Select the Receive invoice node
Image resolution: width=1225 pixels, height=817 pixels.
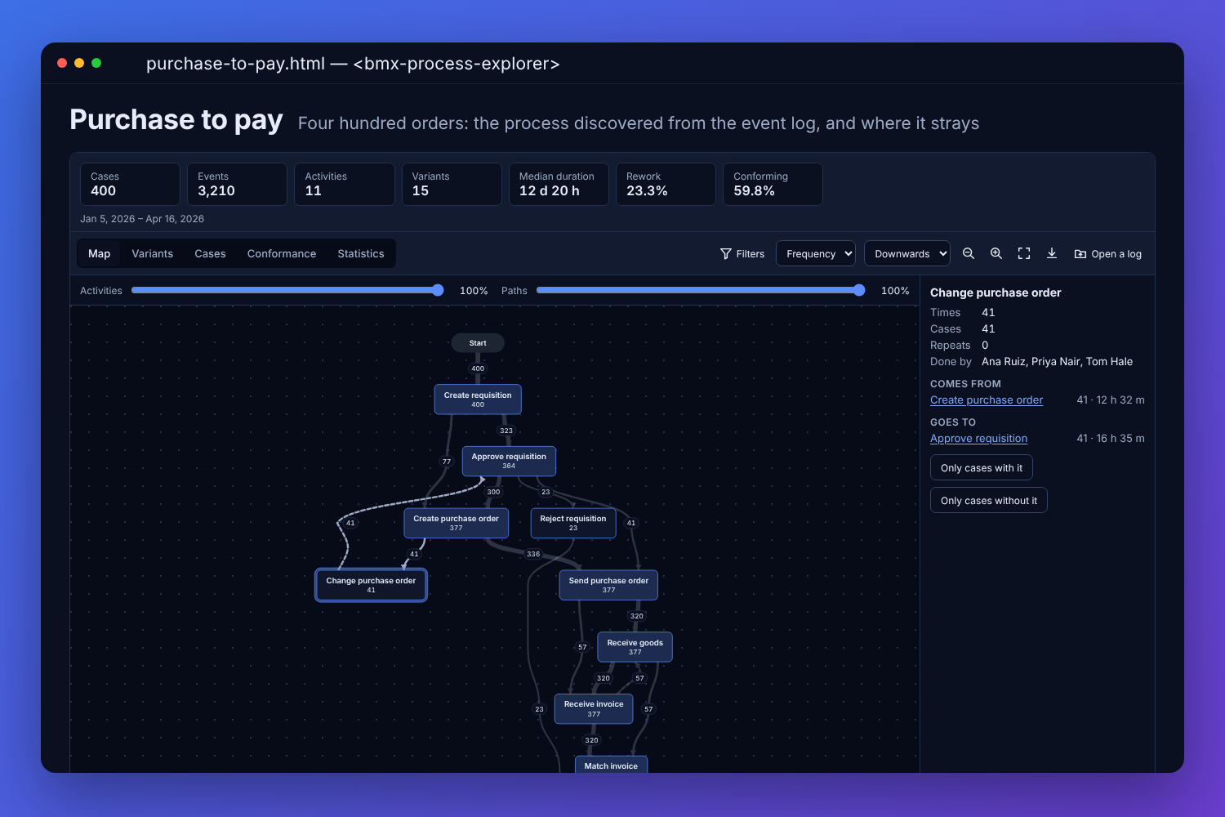594,708
